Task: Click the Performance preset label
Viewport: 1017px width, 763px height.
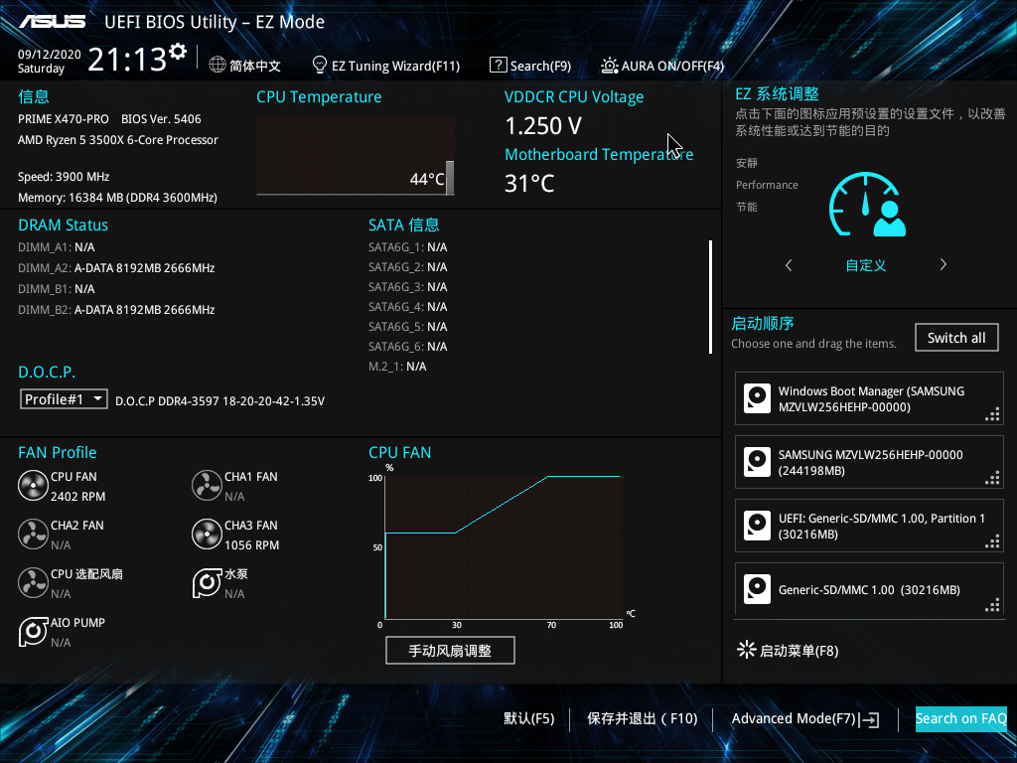Action: 767,185
